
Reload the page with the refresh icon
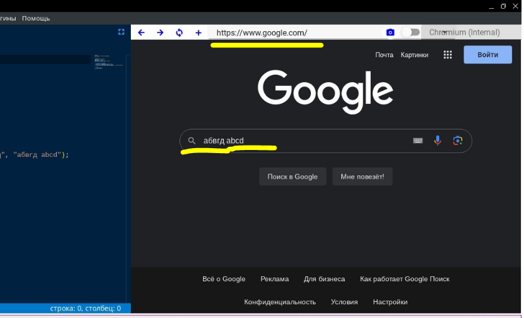[x=179, y=32]
